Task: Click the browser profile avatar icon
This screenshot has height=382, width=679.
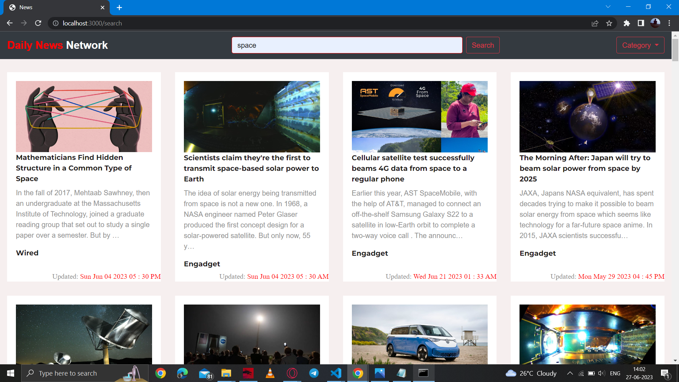Action: point(656,23)
